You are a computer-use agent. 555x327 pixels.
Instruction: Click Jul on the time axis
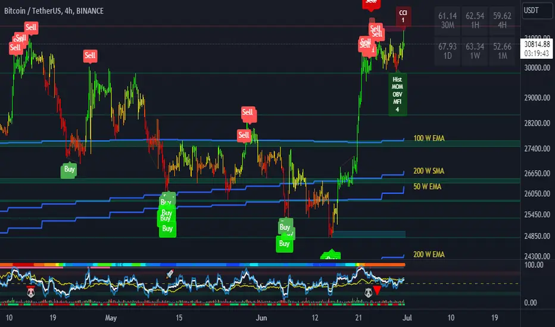[x=407, y=318]
